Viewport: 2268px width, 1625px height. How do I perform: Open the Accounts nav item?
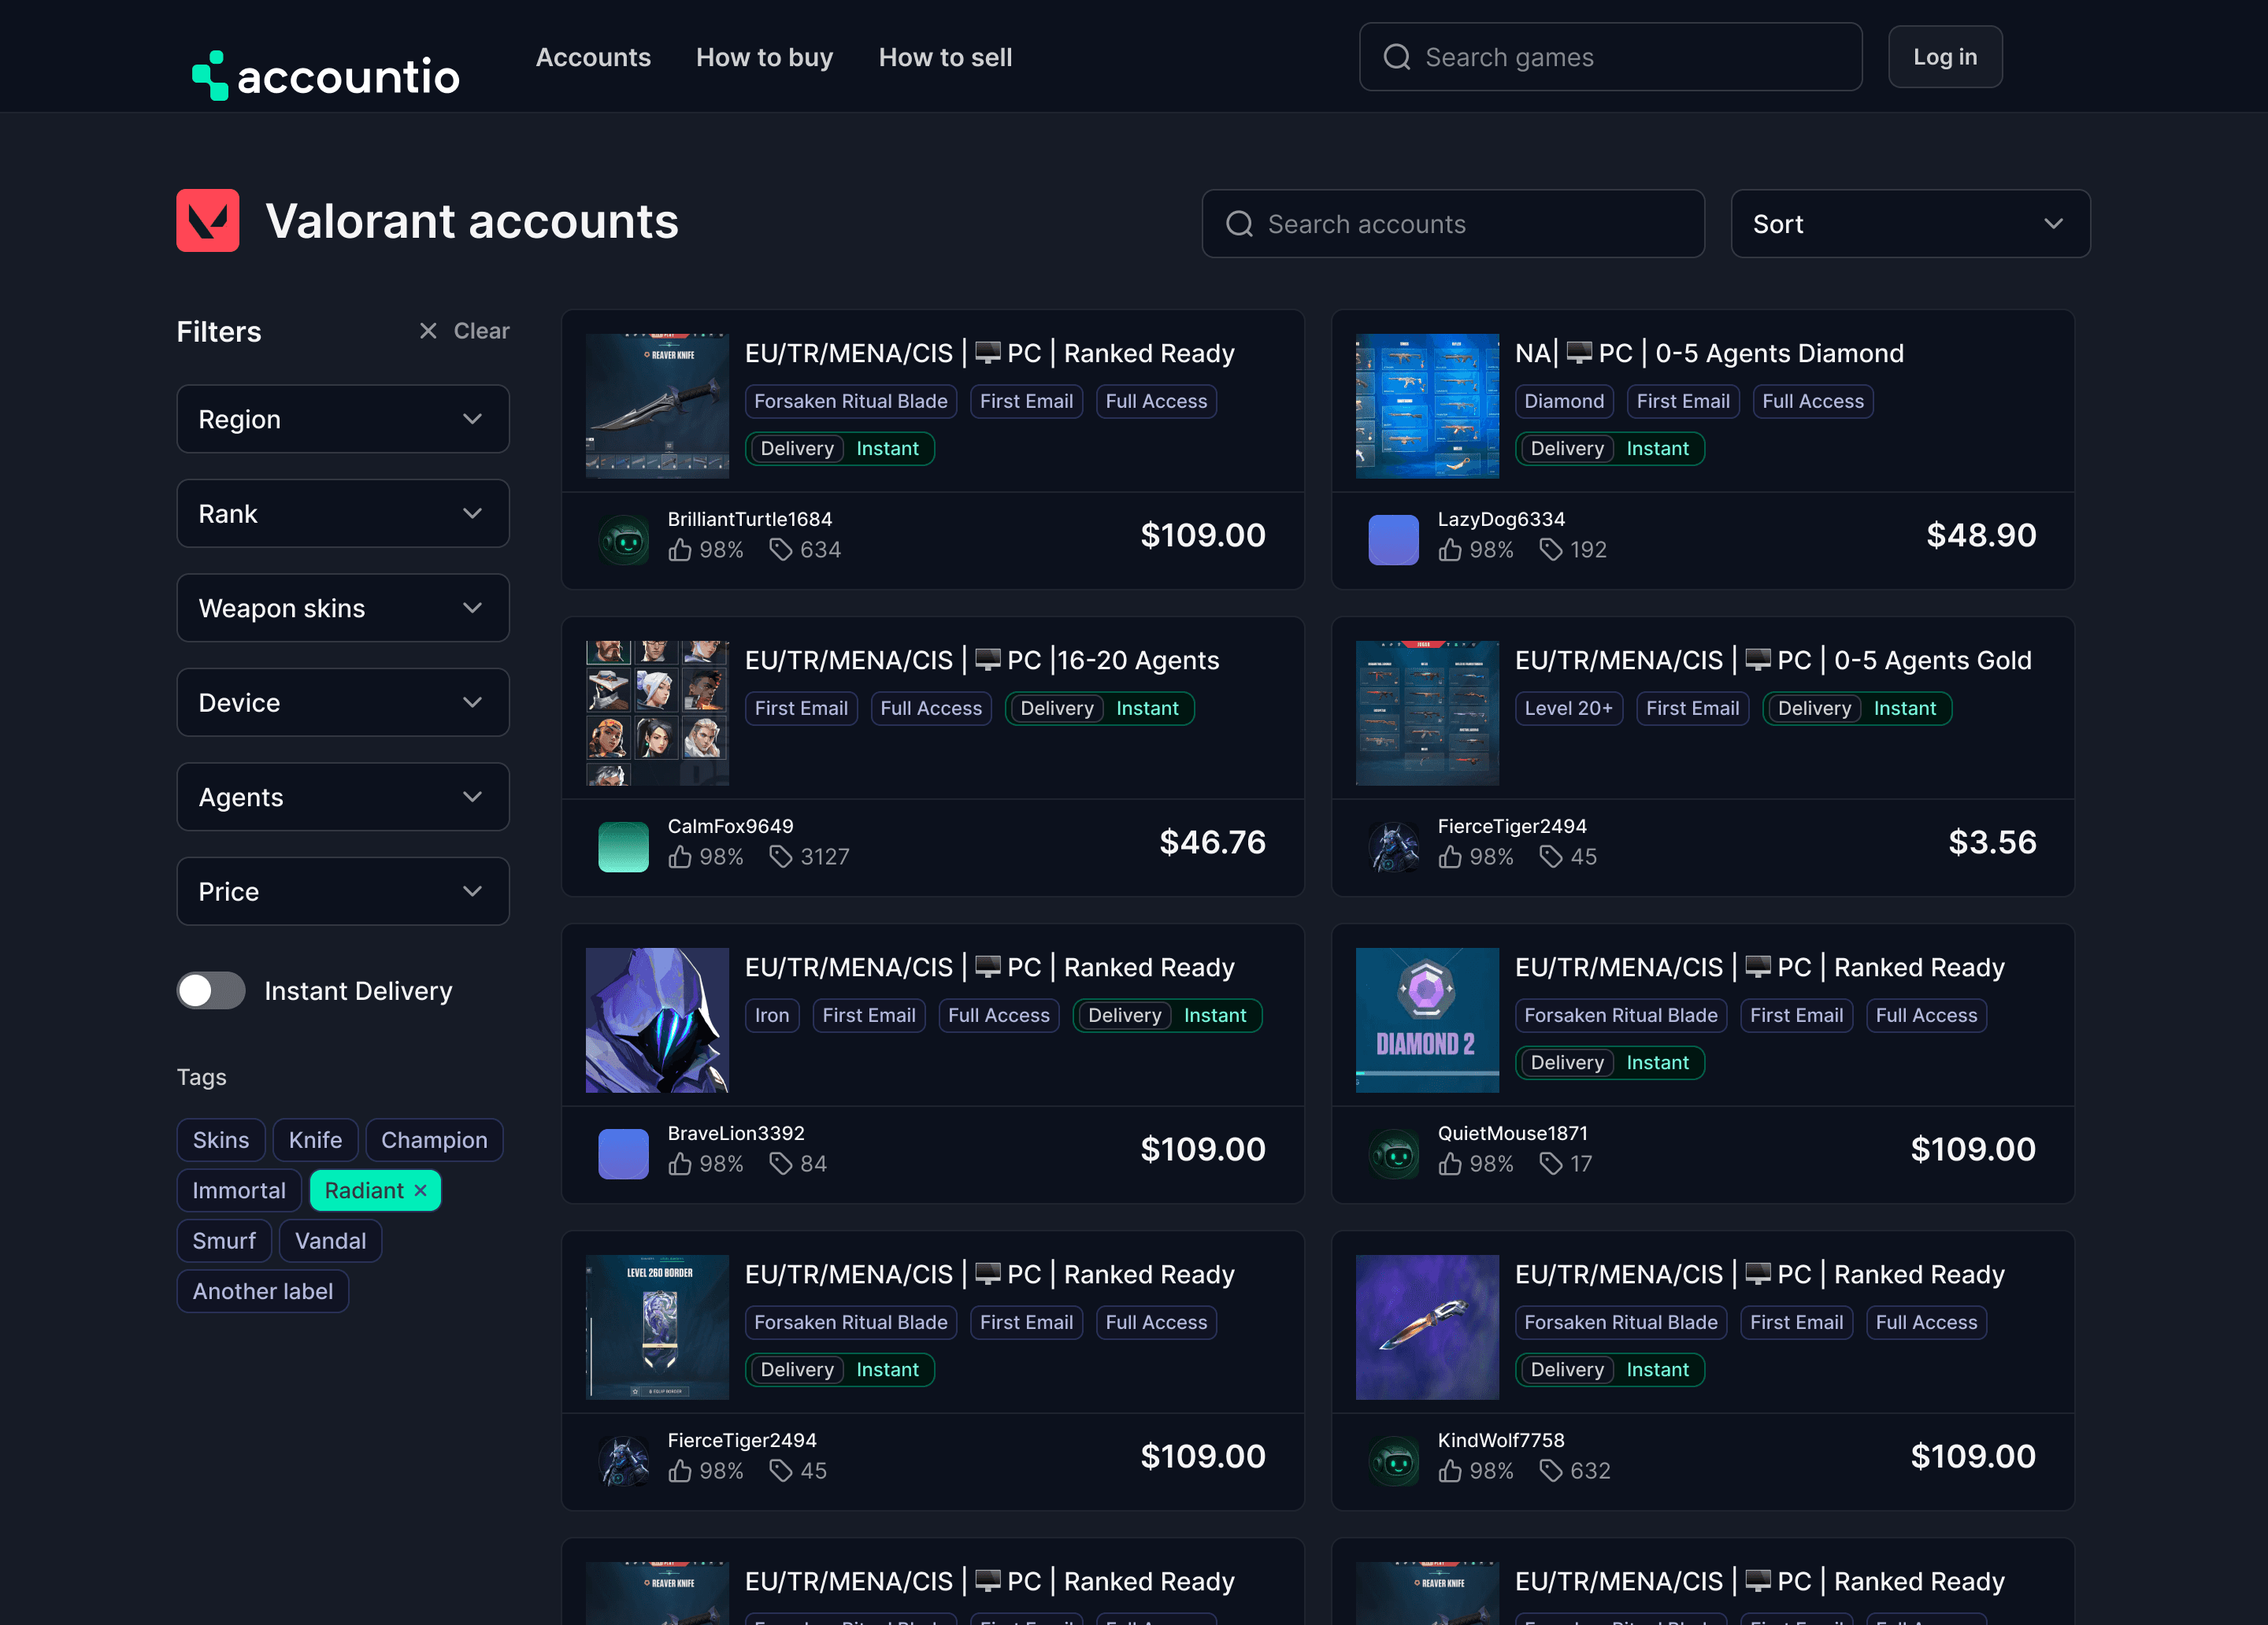pos(593,57)
